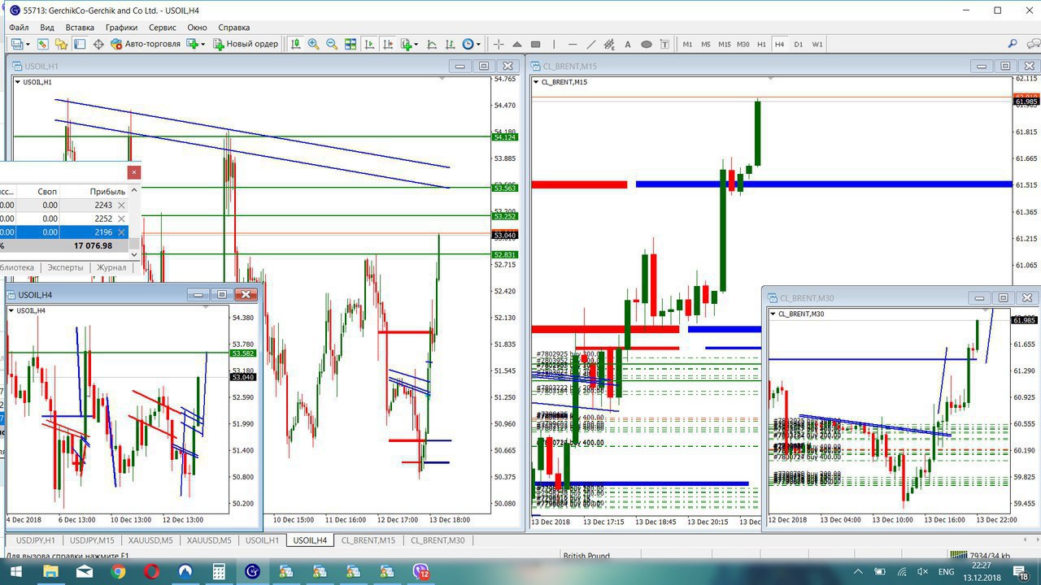Switch to CL_BRENT,M15 chart tab

point(368,540)
